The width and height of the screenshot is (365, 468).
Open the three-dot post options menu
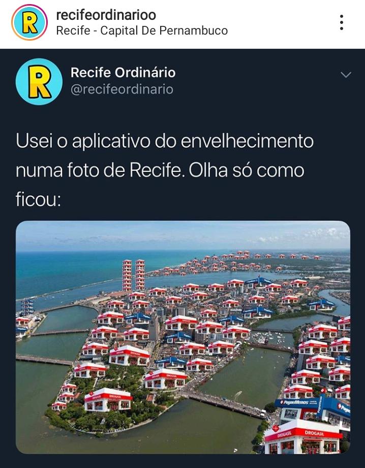342,22
